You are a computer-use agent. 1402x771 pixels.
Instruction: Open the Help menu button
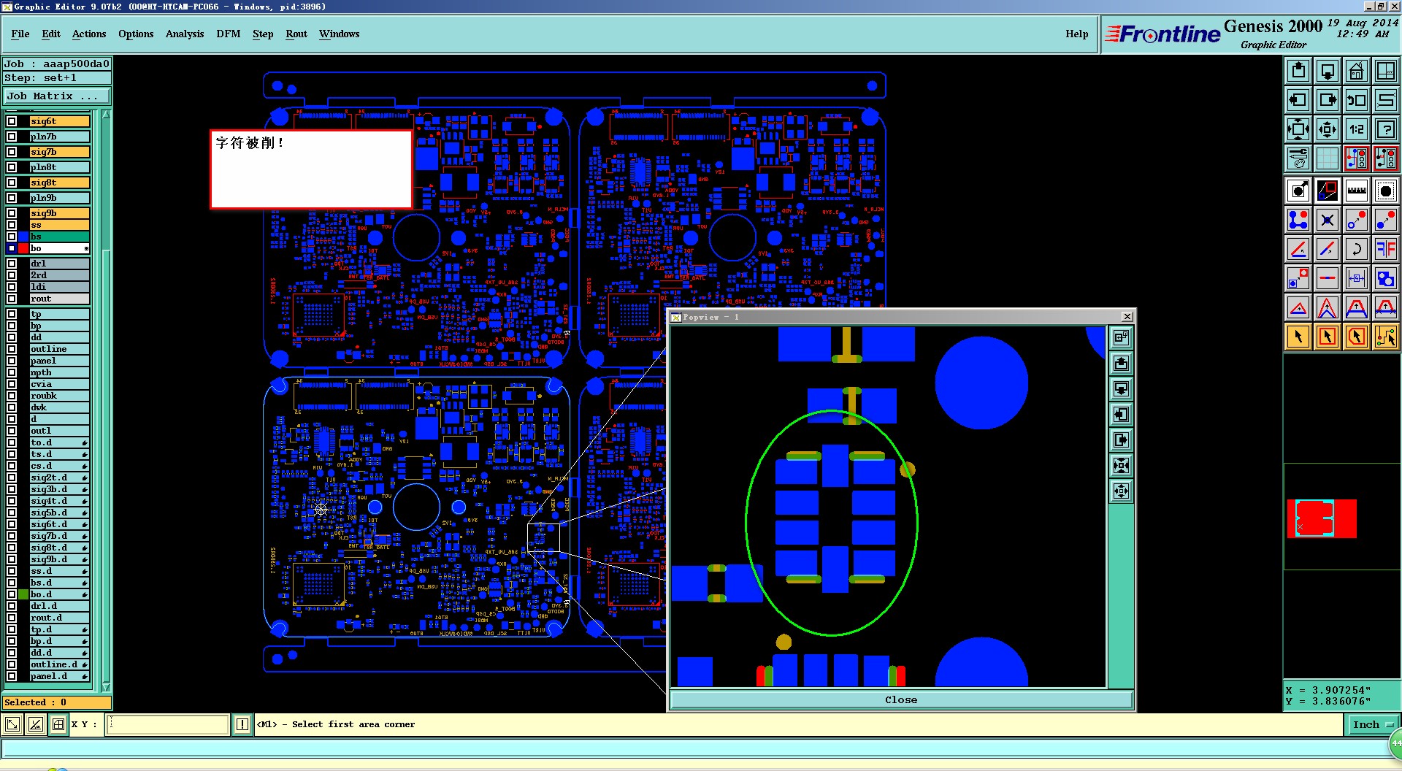[x=1076, y=34]
